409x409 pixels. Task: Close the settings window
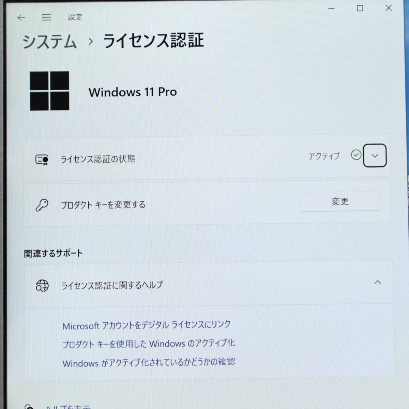point(389,8)
